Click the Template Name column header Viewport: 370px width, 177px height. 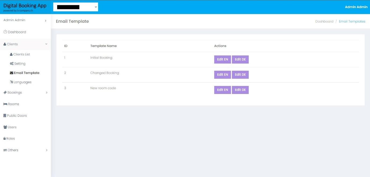(103, 46)
